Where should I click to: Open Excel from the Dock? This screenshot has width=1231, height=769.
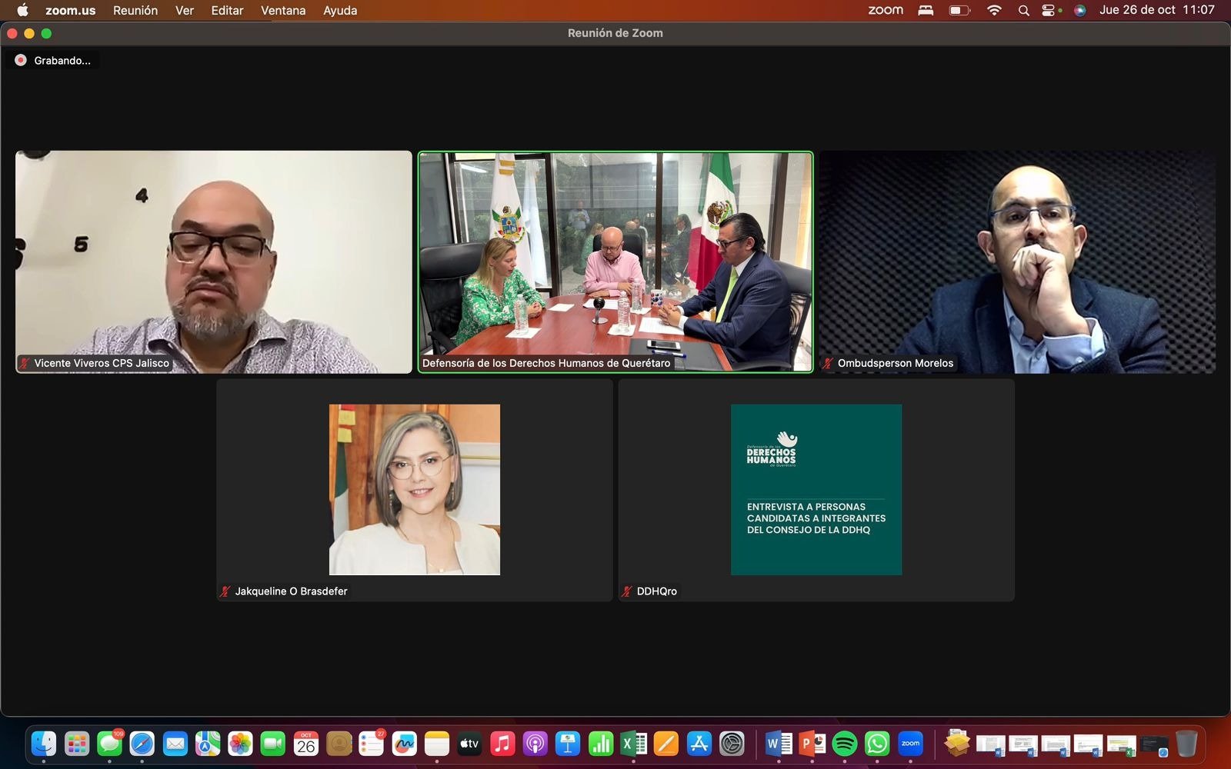click(x=633, y=744)
